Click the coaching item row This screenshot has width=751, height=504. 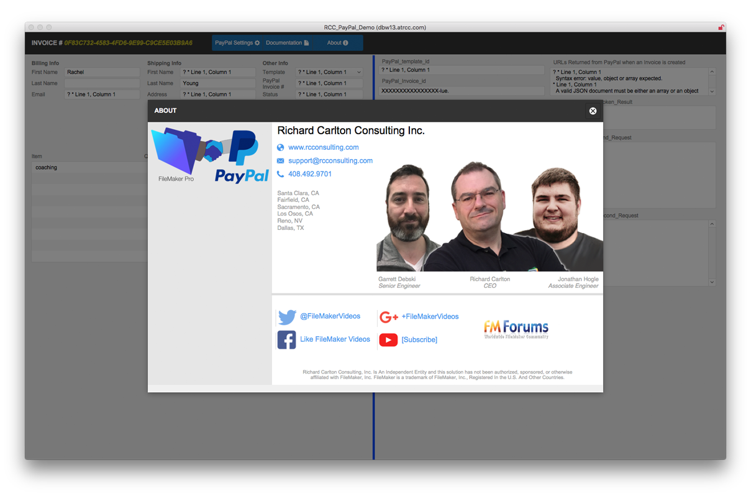[x=89, y=167]
